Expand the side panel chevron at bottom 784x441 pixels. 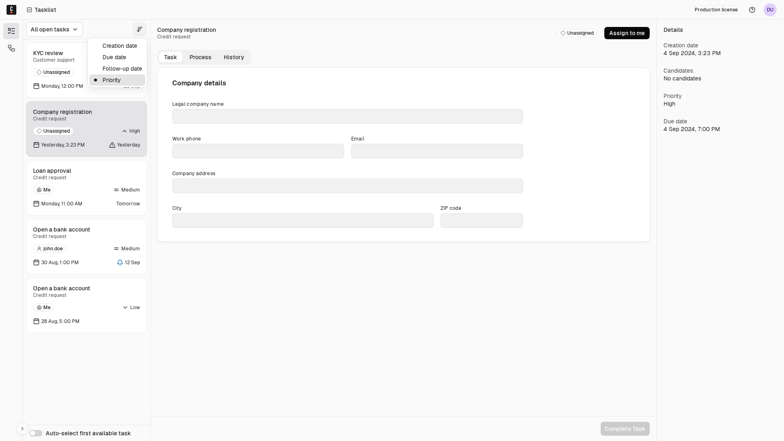(x=22, y=429)
